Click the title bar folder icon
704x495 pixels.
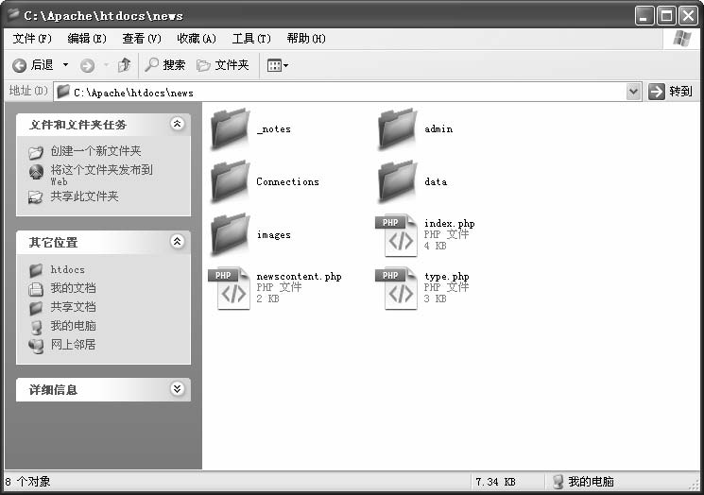tap(13, 15)
